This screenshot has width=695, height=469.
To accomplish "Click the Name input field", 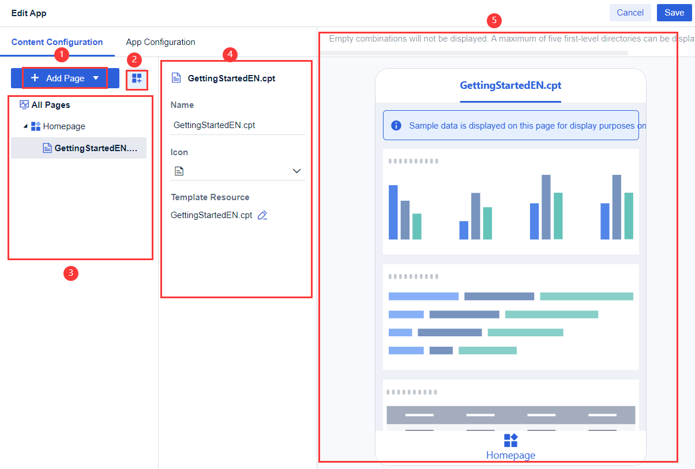I will pos(238,125).
